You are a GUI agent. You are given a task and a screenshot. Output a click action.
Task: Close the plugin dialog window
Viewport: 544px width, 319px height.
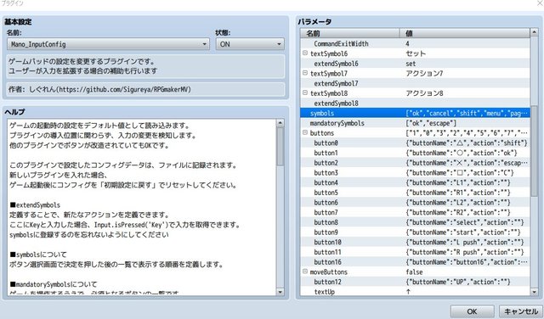point(540,3)
